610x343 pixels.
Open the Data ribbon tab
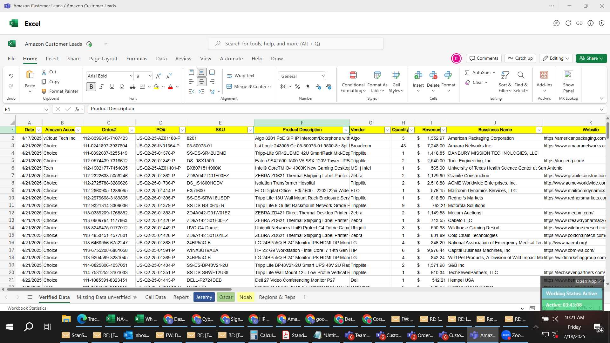coord(161,59)
